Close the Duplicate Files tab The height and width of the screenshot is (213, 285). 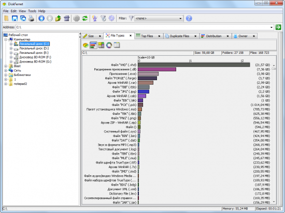(195, 36)
